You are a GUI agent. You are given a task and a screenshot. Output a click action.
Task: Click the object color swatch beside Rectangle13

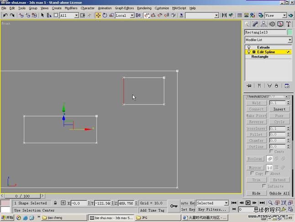point(290,32)
